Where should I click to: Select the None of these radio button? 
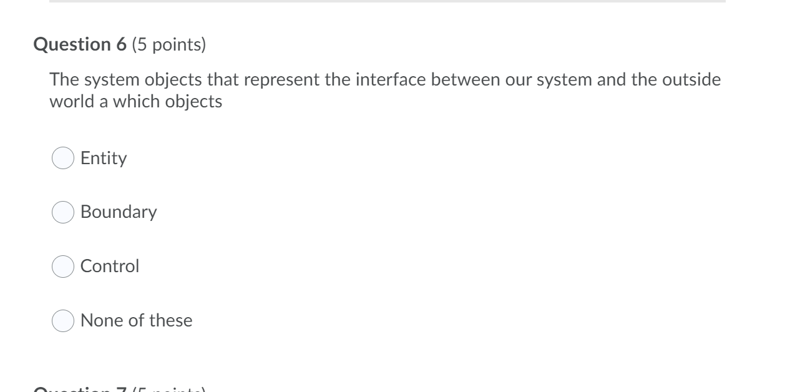(x=62, y=321)
